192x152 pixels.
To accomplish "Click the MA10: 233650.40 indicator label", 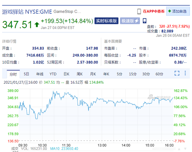I will point(64,149).
